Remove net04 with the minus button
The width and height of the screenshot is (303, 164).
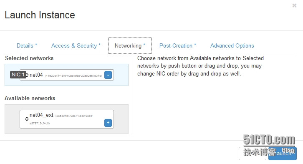(x=108, y=75)
